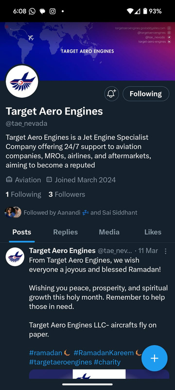Tap the Instagram status bar icon
Image resolution: width=175 pixels, height=390 pixels.
[x=52, y=11]
